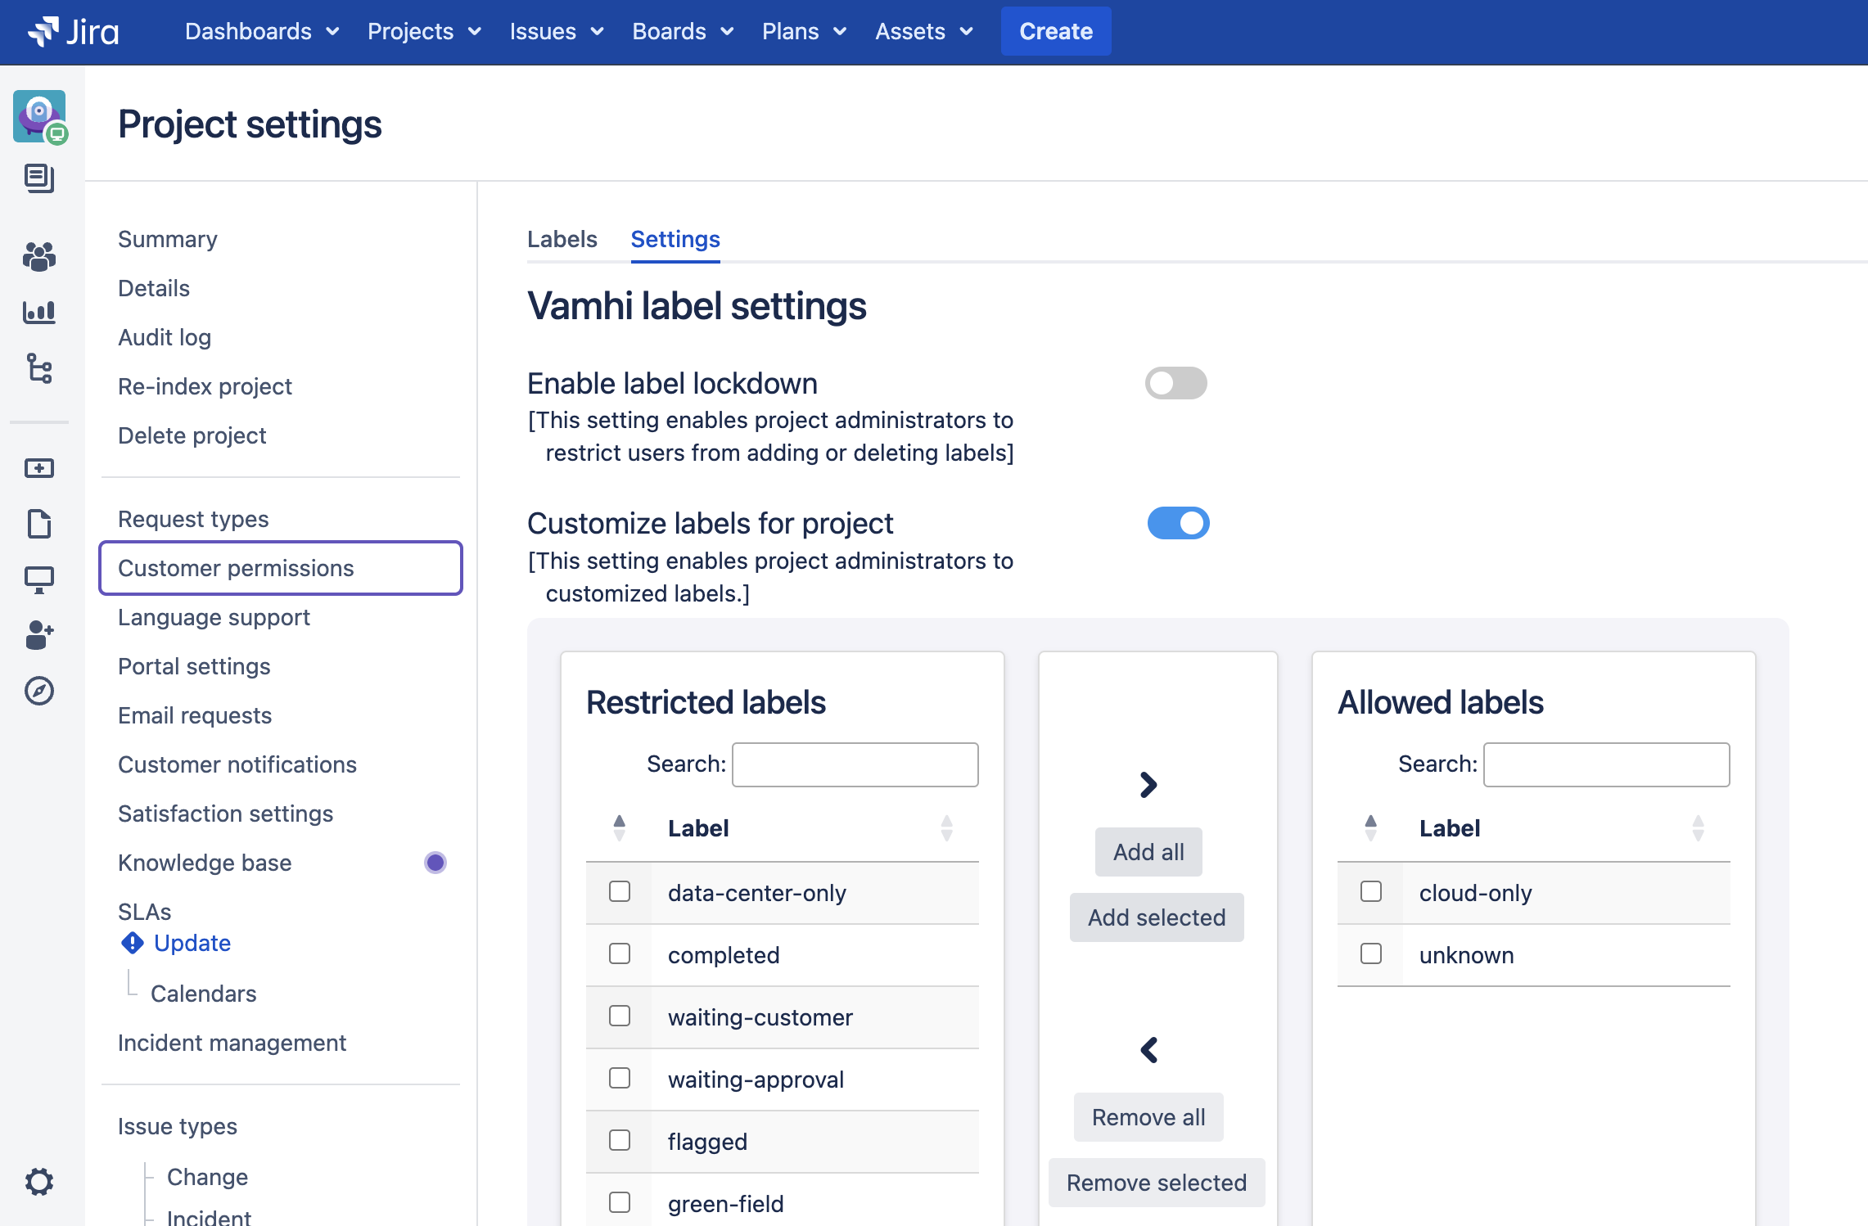This screenshot has height=1226, width=1868.
Task: Click the Restricted labels search field
Action: point(855,764)
